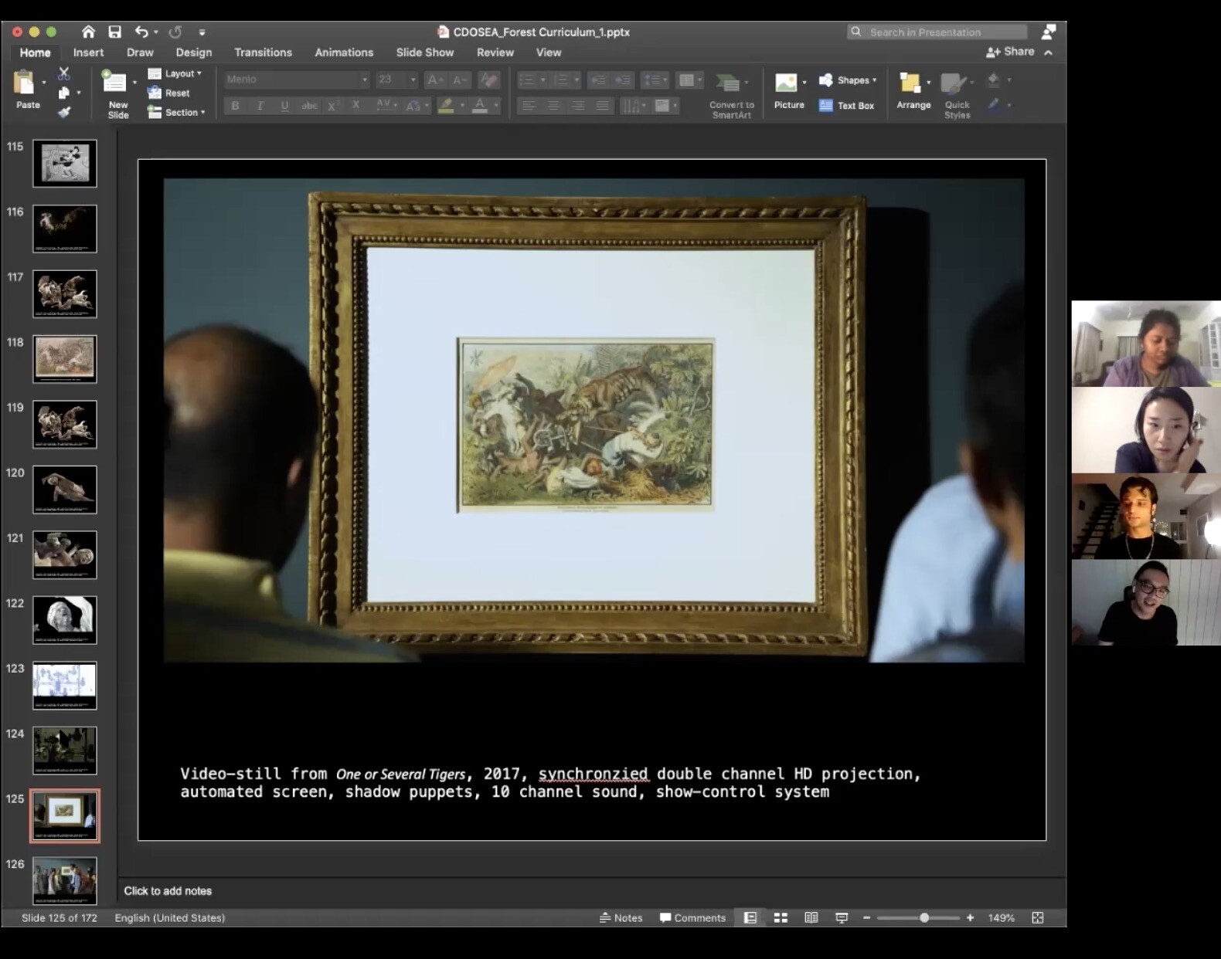Toggle superscript formatting
The image size is (1221, 959).
(333, 106)
